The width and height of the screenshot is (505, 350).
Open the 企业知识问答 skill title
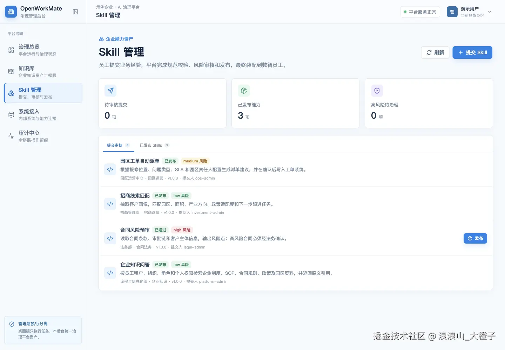(x=135, y=265)
